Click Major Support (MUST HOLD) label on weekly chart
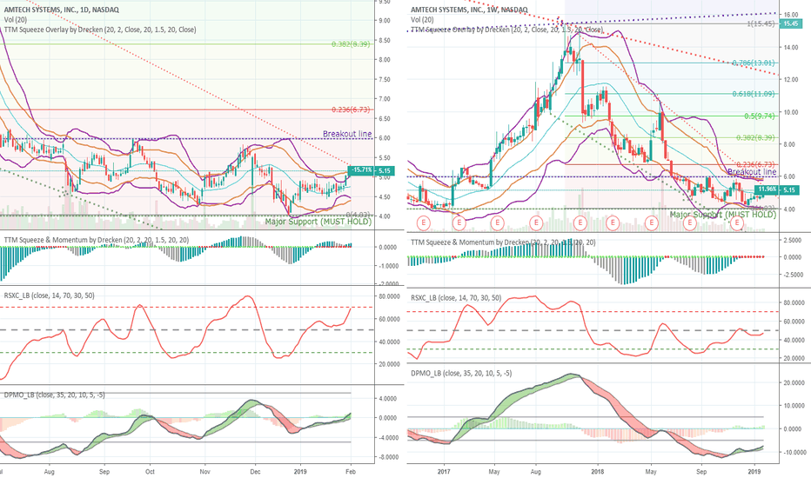 click(x=722, y=215)
